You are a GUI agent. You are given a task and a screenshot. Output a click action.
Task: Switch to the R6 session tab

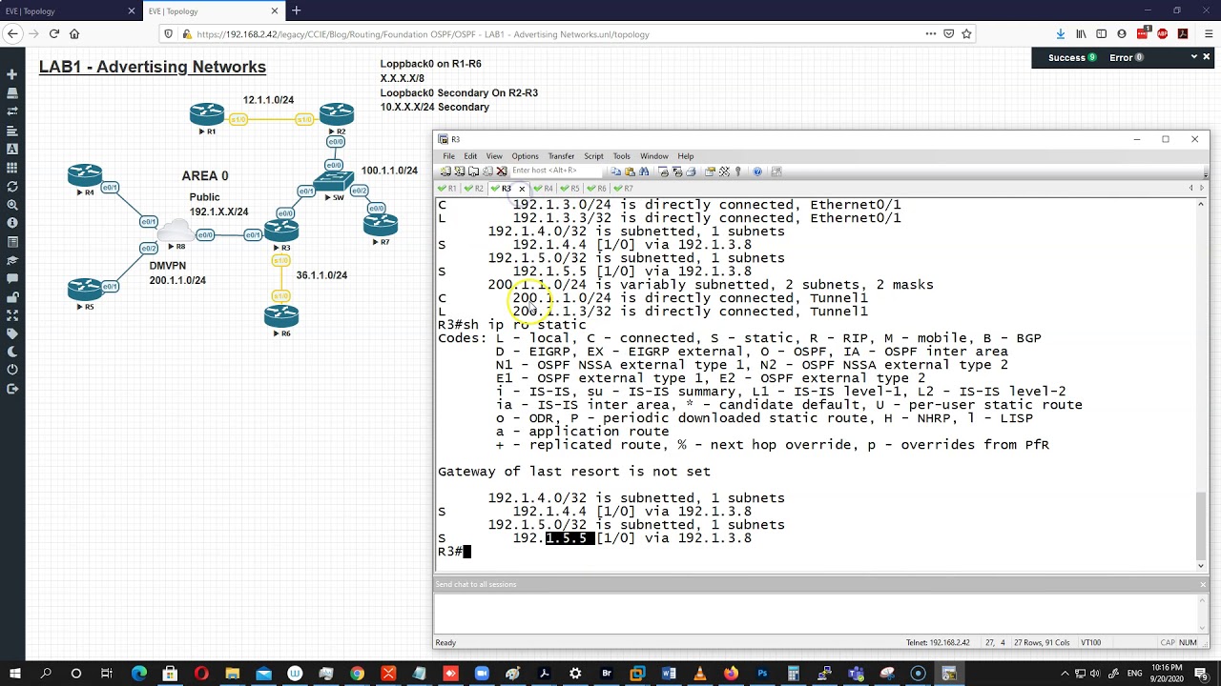click(596, 189)
